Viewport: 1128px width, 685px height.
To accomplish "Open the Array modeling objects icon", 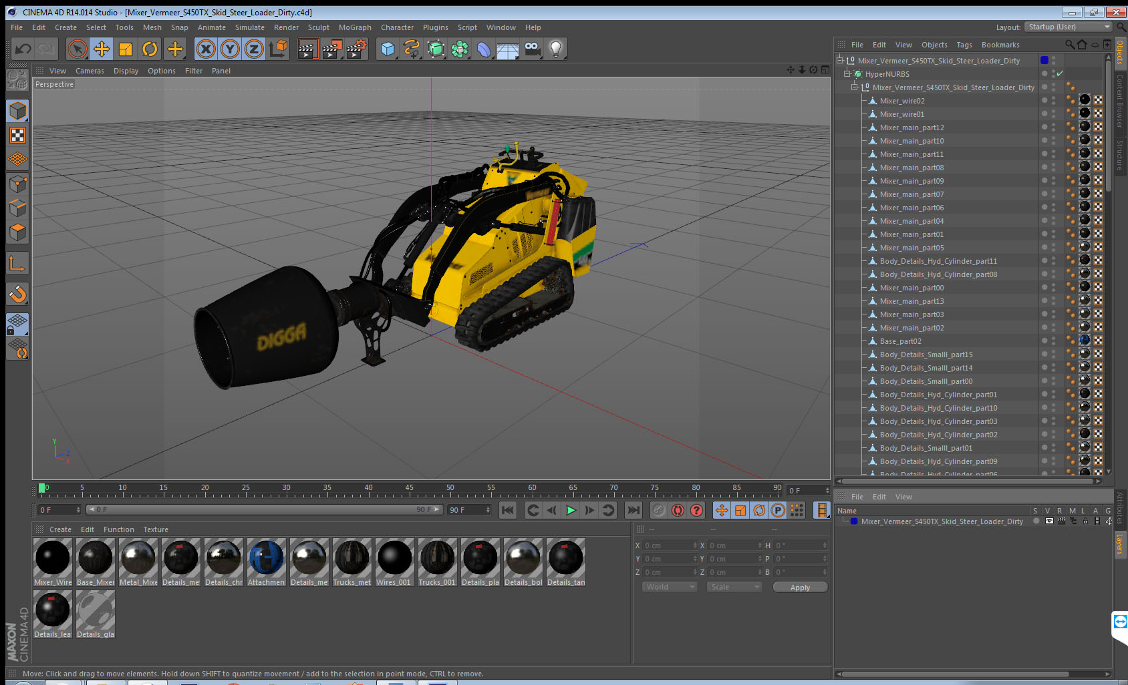I will 460,49.
